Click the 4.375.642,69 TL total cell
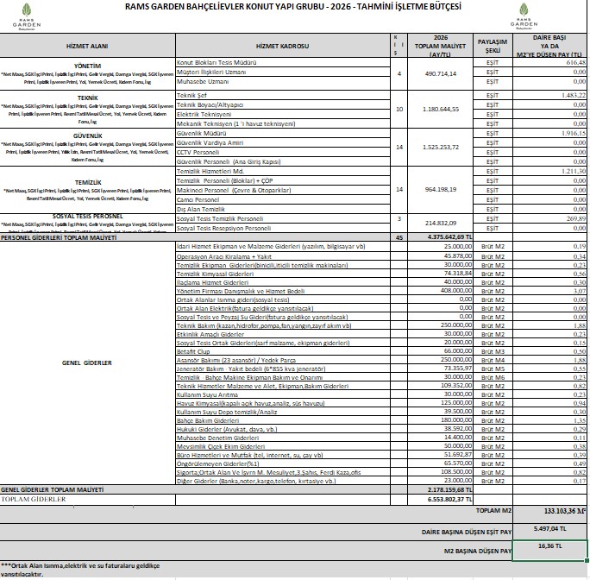The width and height of the screenshot is (590, 580). click(x=440, y=237)
